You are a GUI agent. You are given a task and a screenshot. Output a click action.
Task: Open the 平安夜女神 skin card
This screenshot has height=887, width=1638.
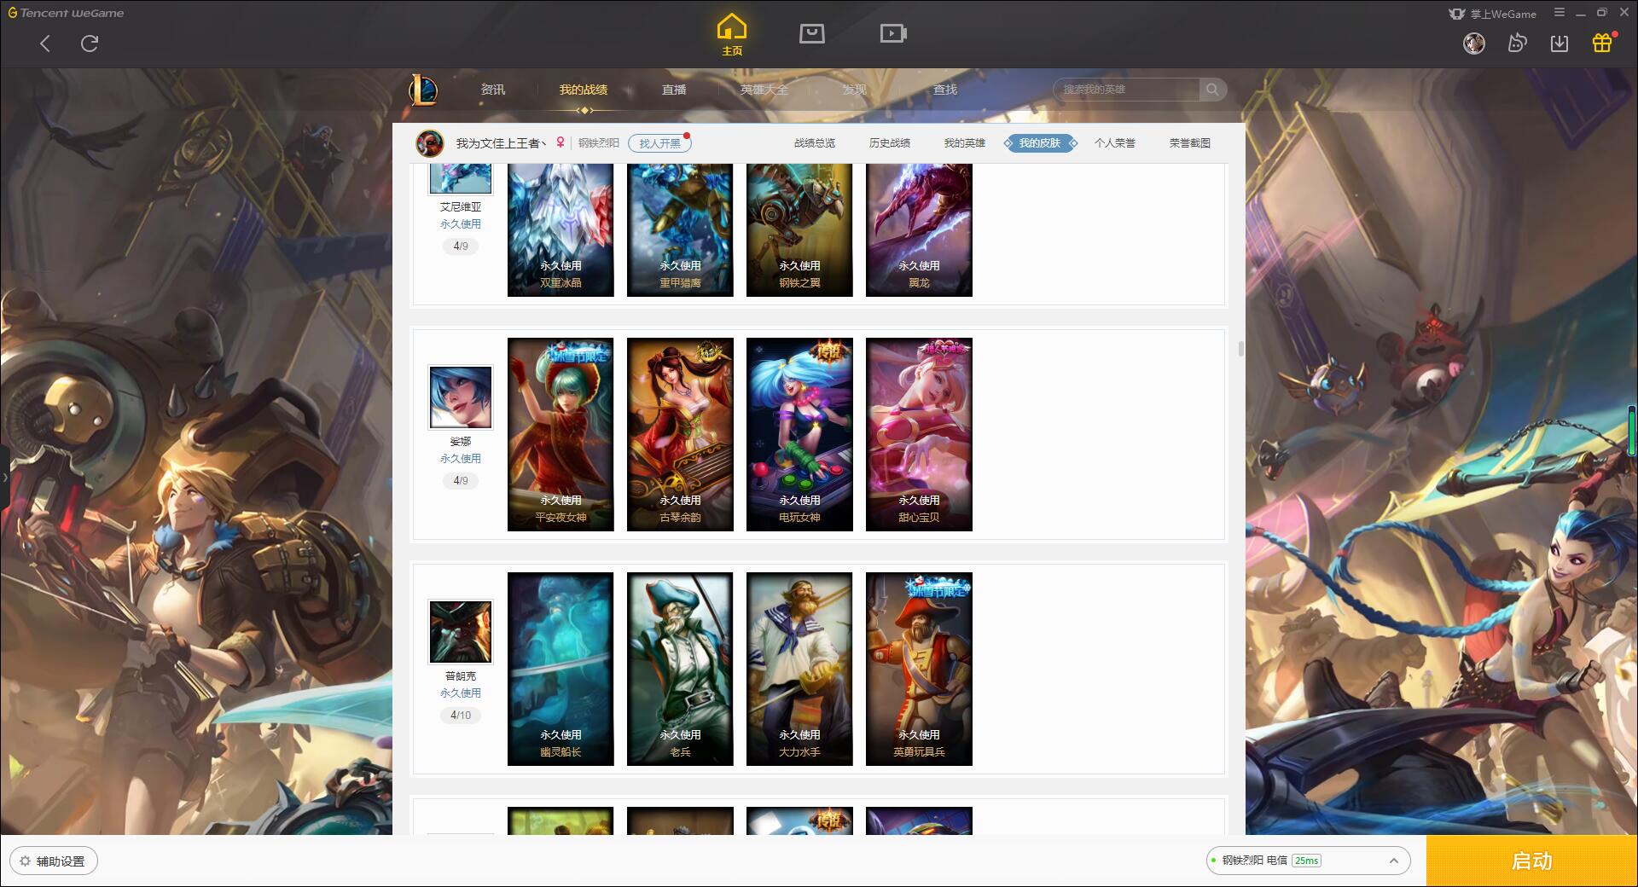coord(561,434)
